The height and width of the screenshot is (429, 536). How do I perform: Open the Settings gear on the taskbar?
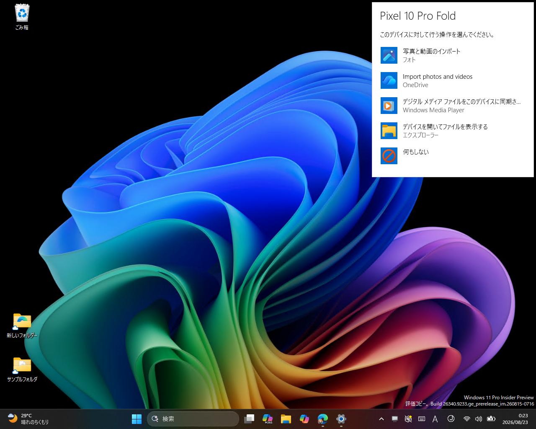click(x=341, y=419)
